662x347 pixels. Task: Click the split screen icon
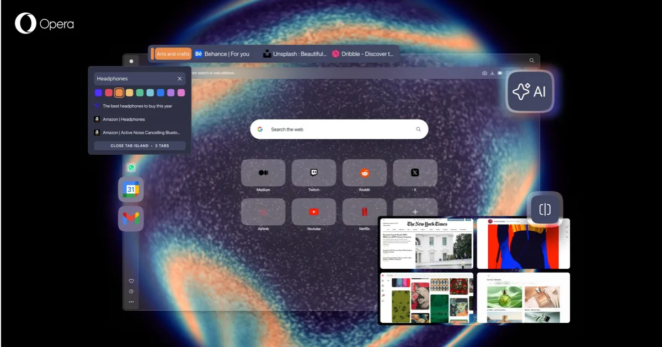coord(545,209)
